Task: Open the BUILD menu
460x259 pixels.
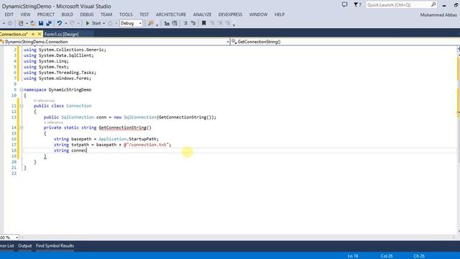Action: click(x=67, y=14)
